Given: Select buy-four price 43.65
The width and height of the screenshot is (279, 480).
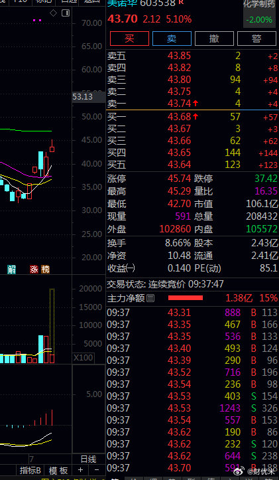Looking at the screenshot, I should 179,153.
